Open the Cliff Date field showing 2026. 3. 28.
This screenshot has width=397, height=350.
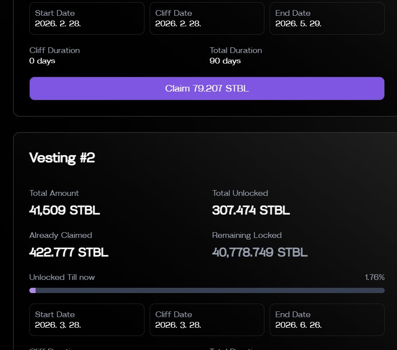[207, 320]
